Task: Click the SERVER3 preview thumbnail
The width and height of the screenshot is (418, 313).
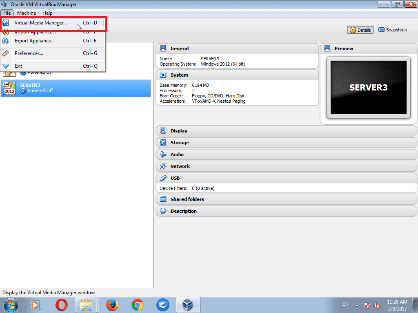Action: coord(369,87)
